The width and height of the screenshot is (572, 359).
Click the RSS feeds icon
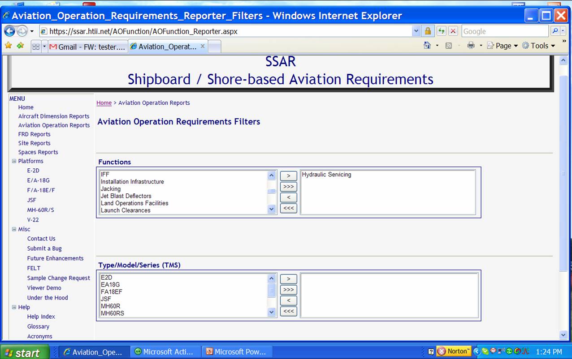[x=448, y=46]
